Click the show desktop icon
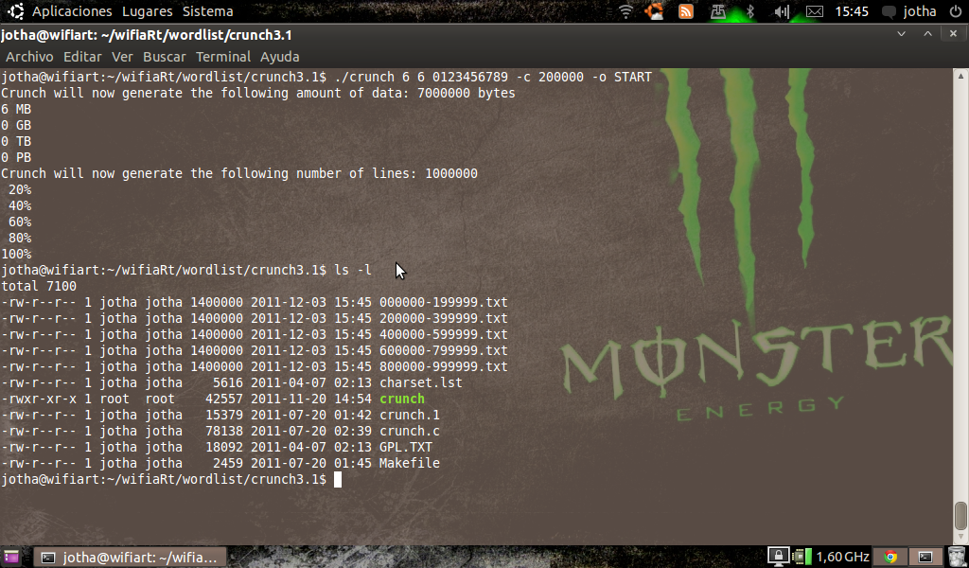 [x=10, y=557]
